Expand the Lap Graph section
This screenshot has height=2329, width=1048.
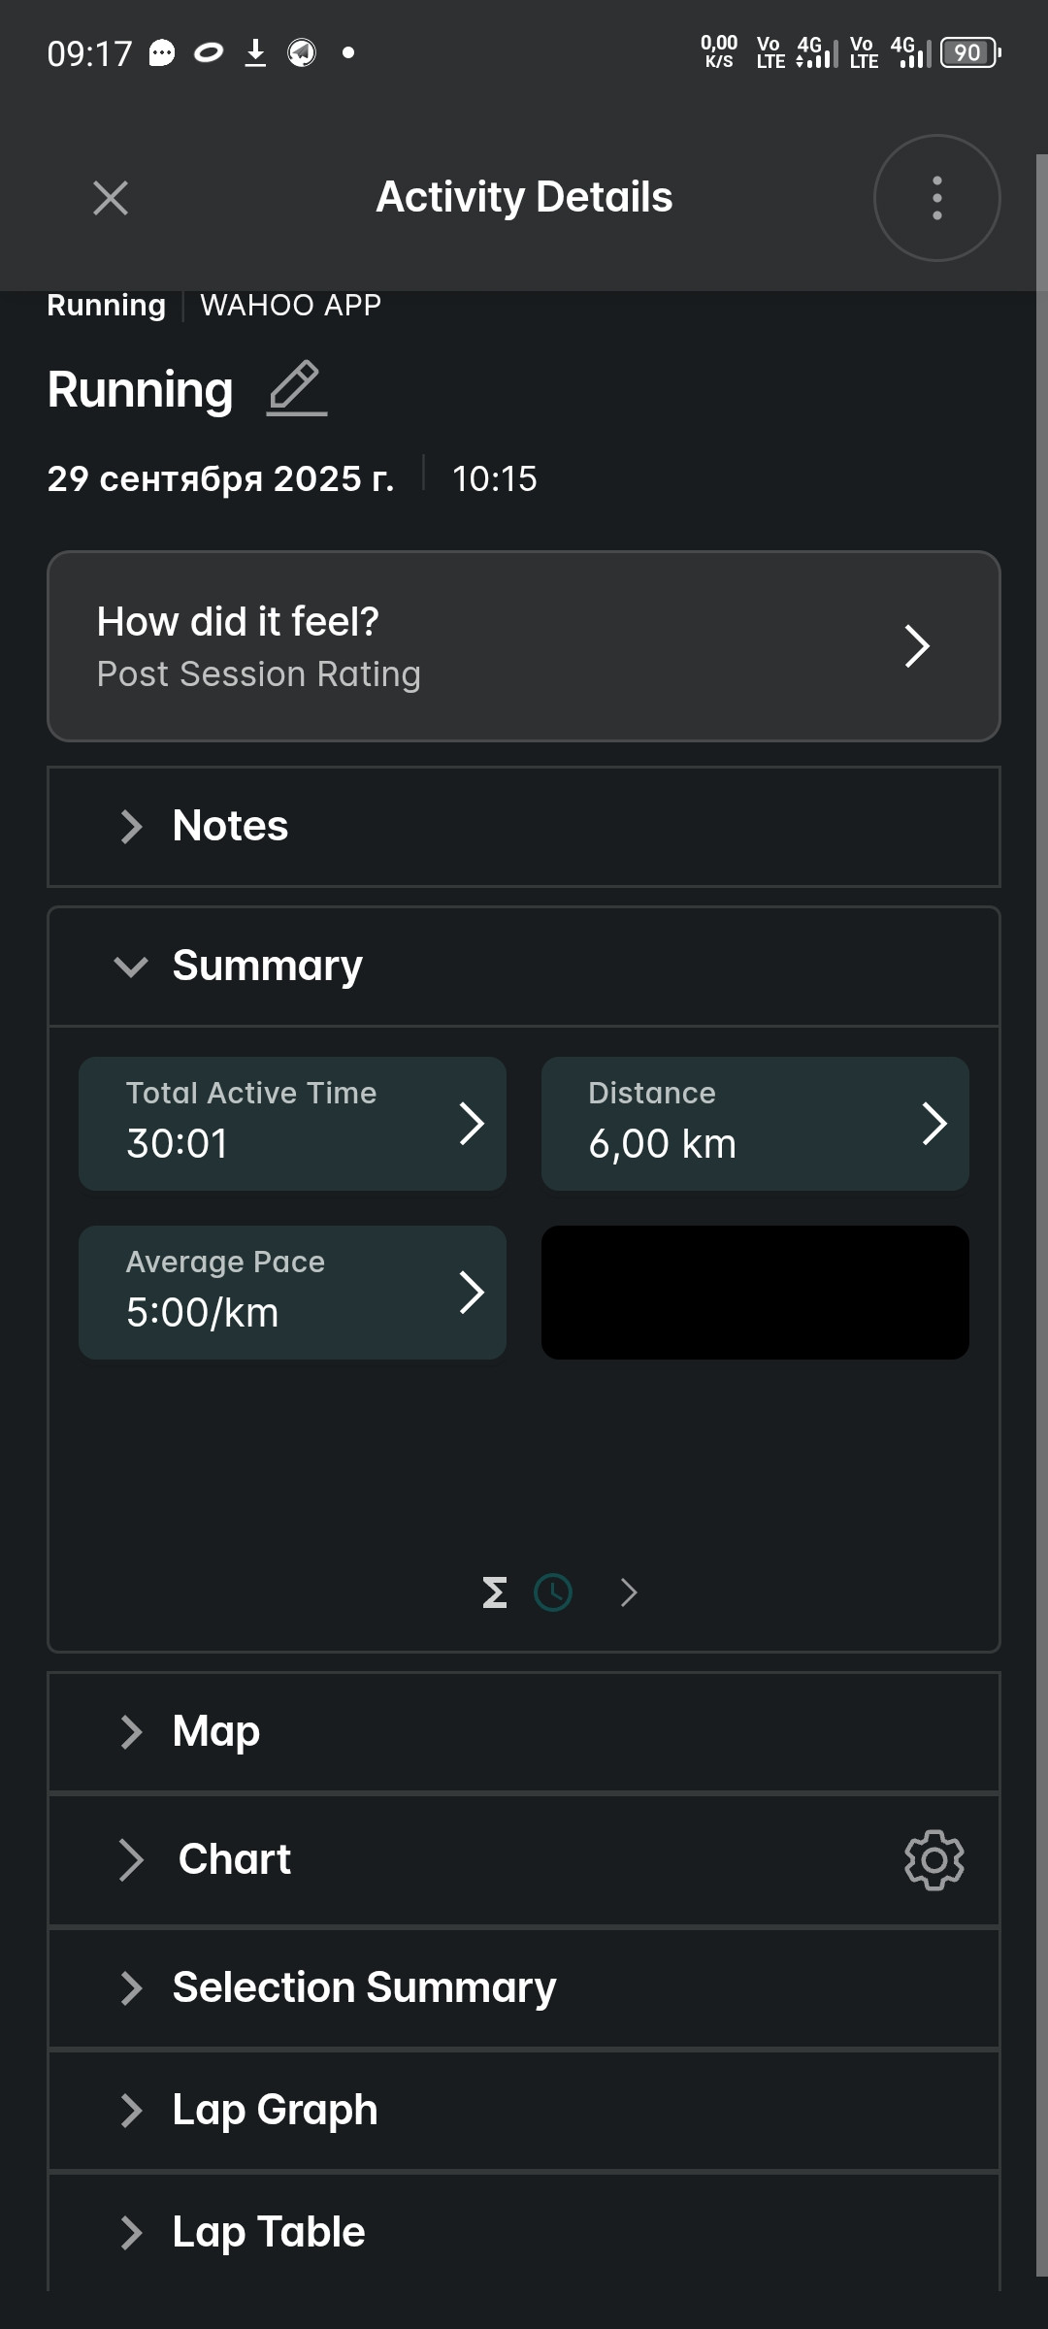click(x=524, y=2110)
